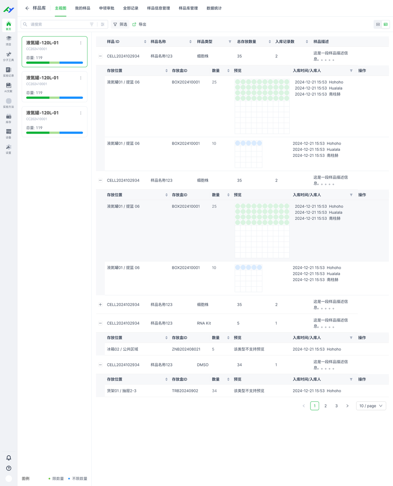The height and width of the screenshot is (486, 393).
Task: Open the 10 / page dropdown
Action: click(371, 406)
